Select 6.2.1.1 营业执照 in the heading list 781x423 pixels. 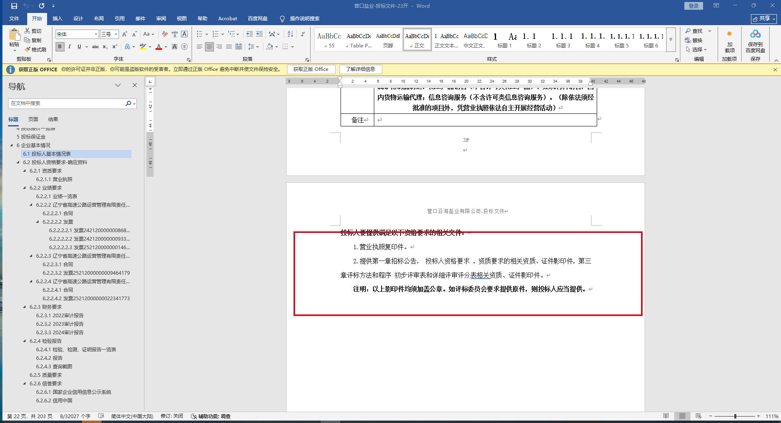click(x=54, y=179)
